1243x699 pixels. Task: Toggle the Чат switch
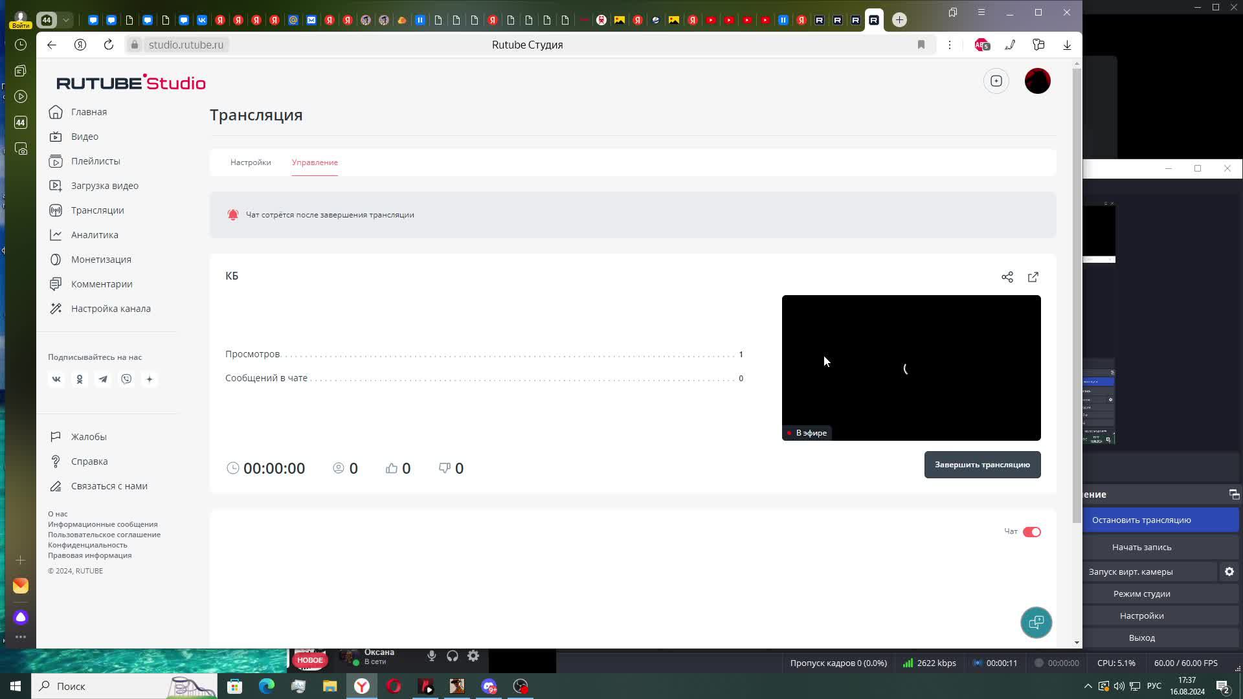(1032, 532)
